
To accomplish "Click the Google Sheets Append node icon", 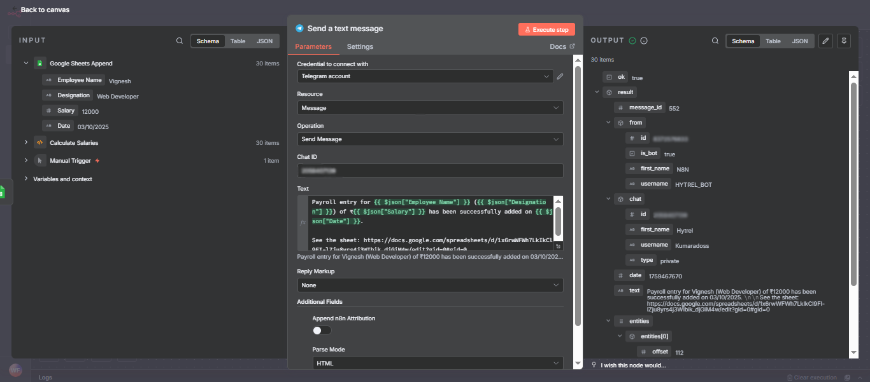I will (x=39, y=63).
